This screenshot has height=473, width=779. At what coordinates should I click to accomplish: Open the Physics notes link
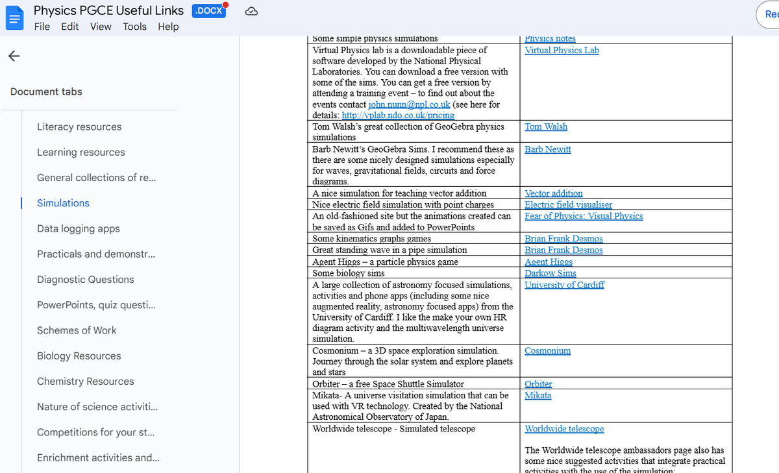[x=550, y=39]
